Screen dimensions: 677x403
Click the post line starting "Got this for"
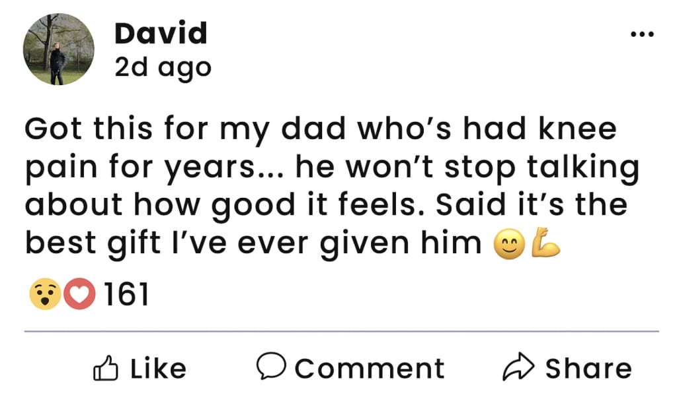(x=320, y=129)
